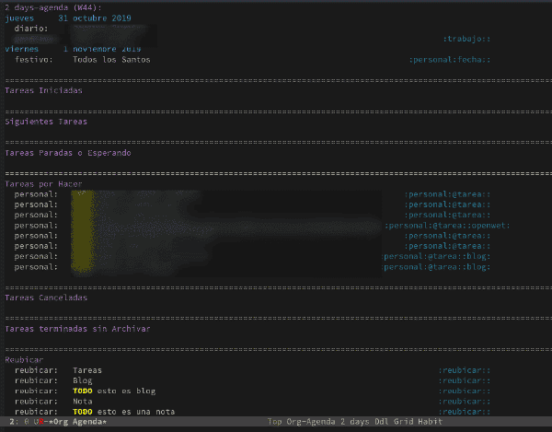Open the 'Blog' reubicar entry
552x432 pixels.
pos(83,380)
